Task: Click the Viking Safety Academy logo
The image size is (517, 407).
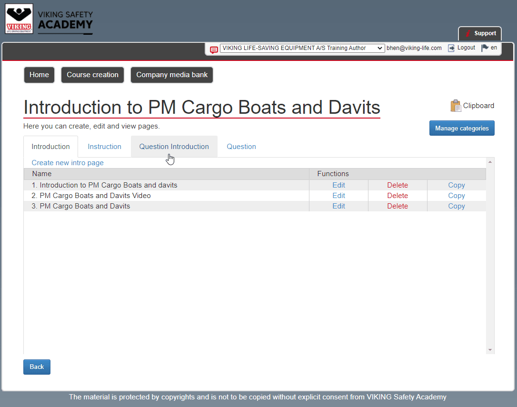Action: 49,19
